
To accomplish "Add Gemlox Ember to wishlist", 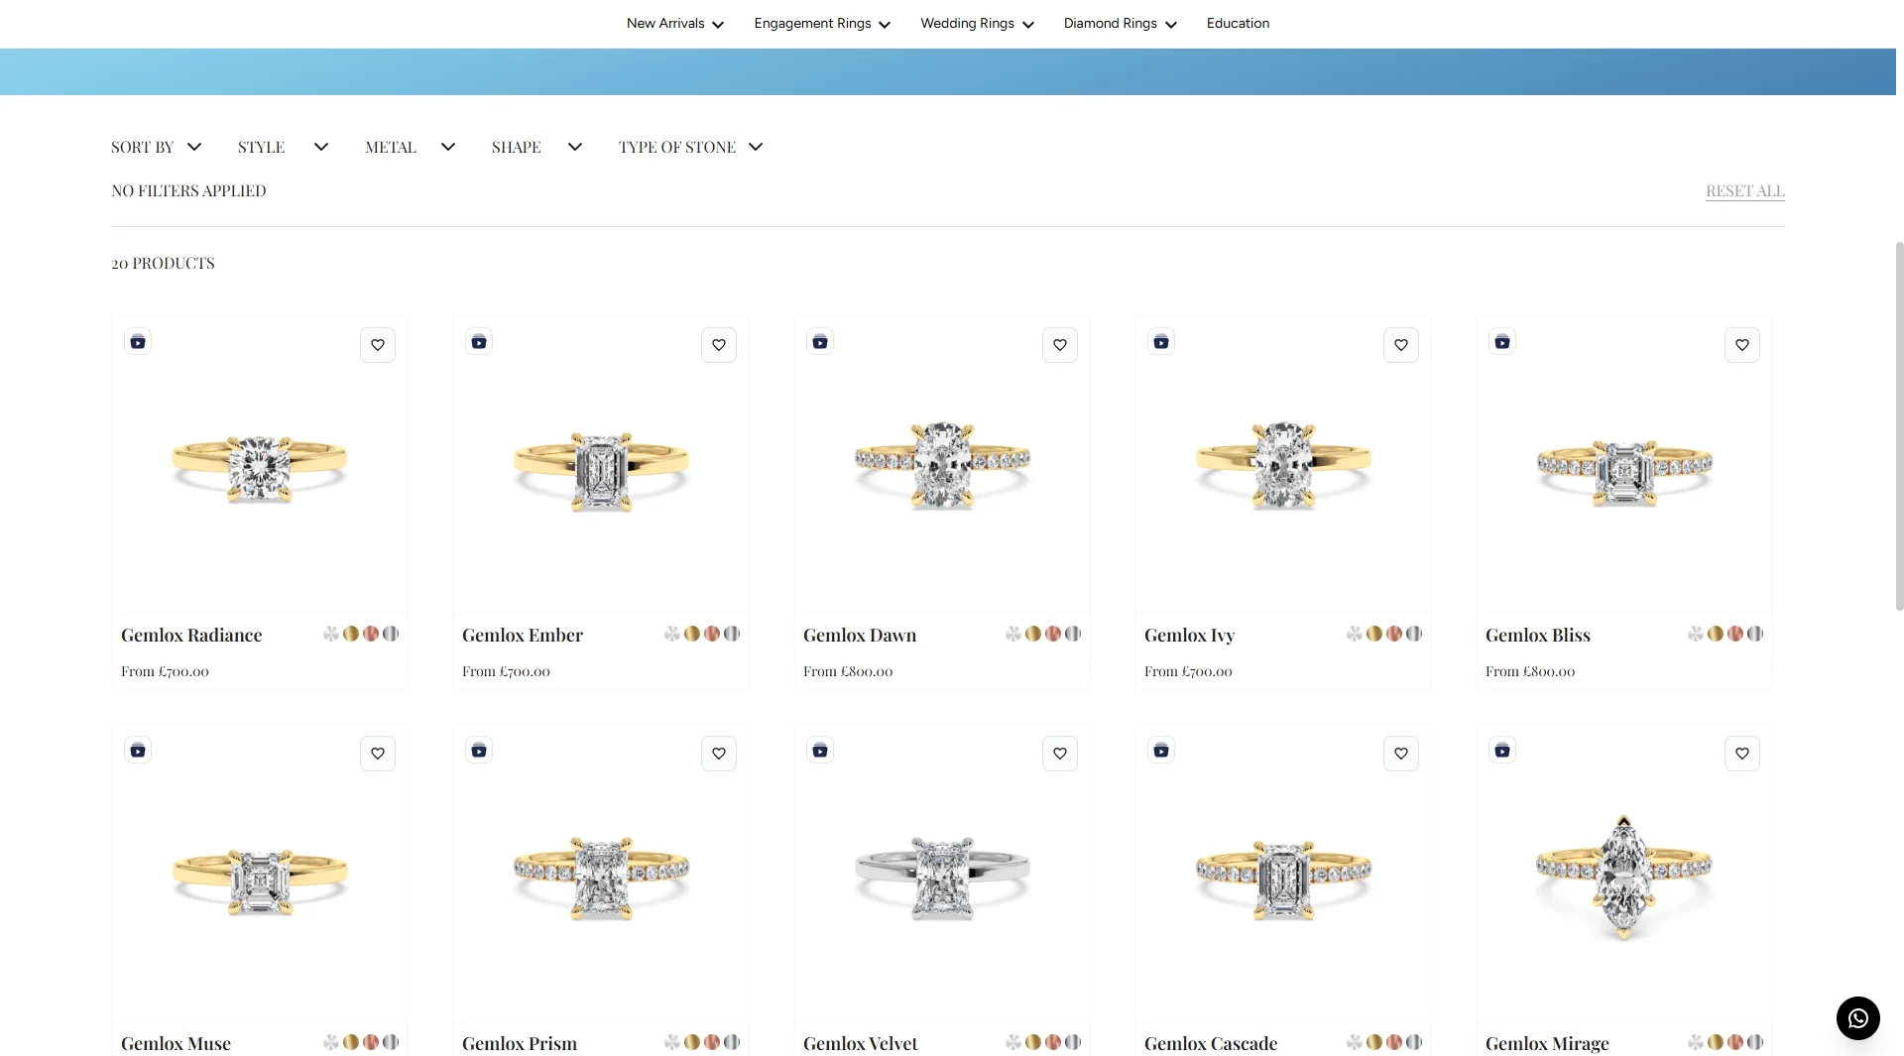I will click(719, 345).
